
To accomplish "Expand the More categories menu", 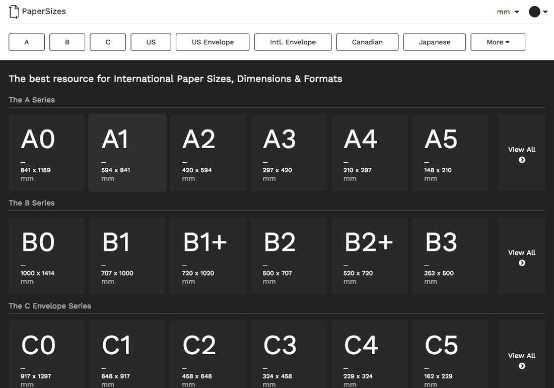I will (498, 42).
